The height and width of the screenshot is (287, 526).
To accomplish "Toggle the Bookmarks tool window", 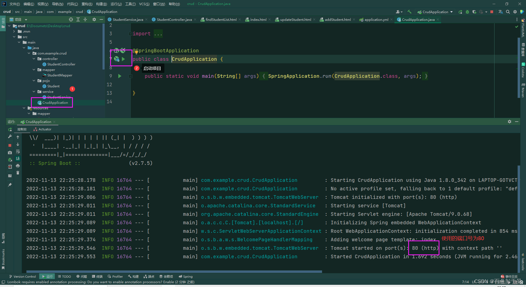I will [x=3, y=259].
